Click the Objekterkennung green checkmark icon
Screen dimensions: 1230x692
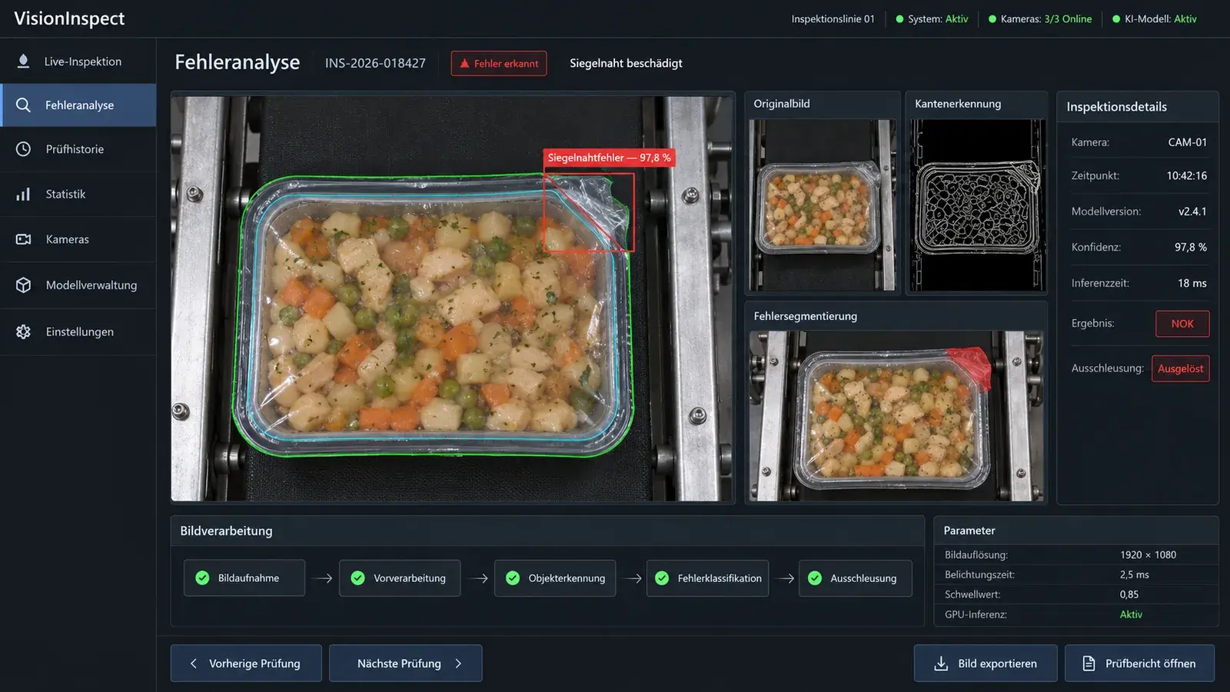513,578
